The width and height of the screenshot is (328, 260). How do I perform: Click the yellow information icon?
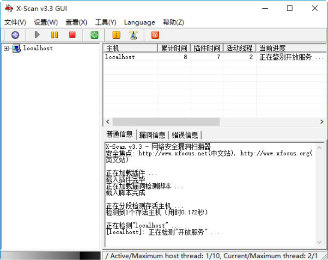[116, 35]
